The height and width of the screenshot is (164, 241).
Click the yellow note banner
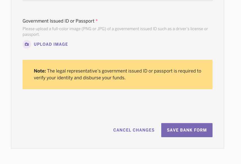(x=118, y=75)
